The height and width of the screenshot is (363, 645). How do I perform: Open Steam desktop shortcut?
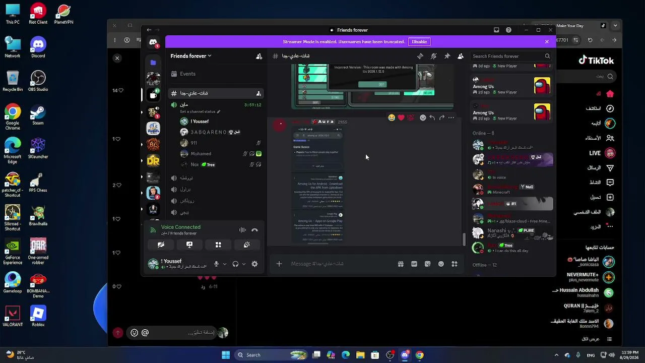point(38,113)
